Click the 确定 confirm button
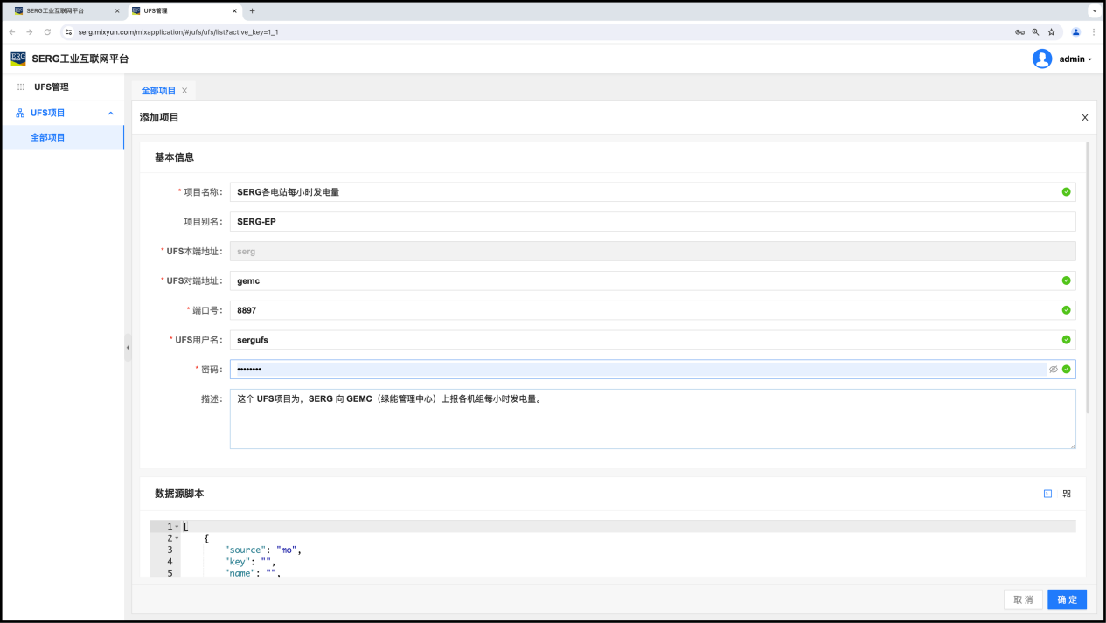The image size is (1106, 623). tap(1067, 599)
